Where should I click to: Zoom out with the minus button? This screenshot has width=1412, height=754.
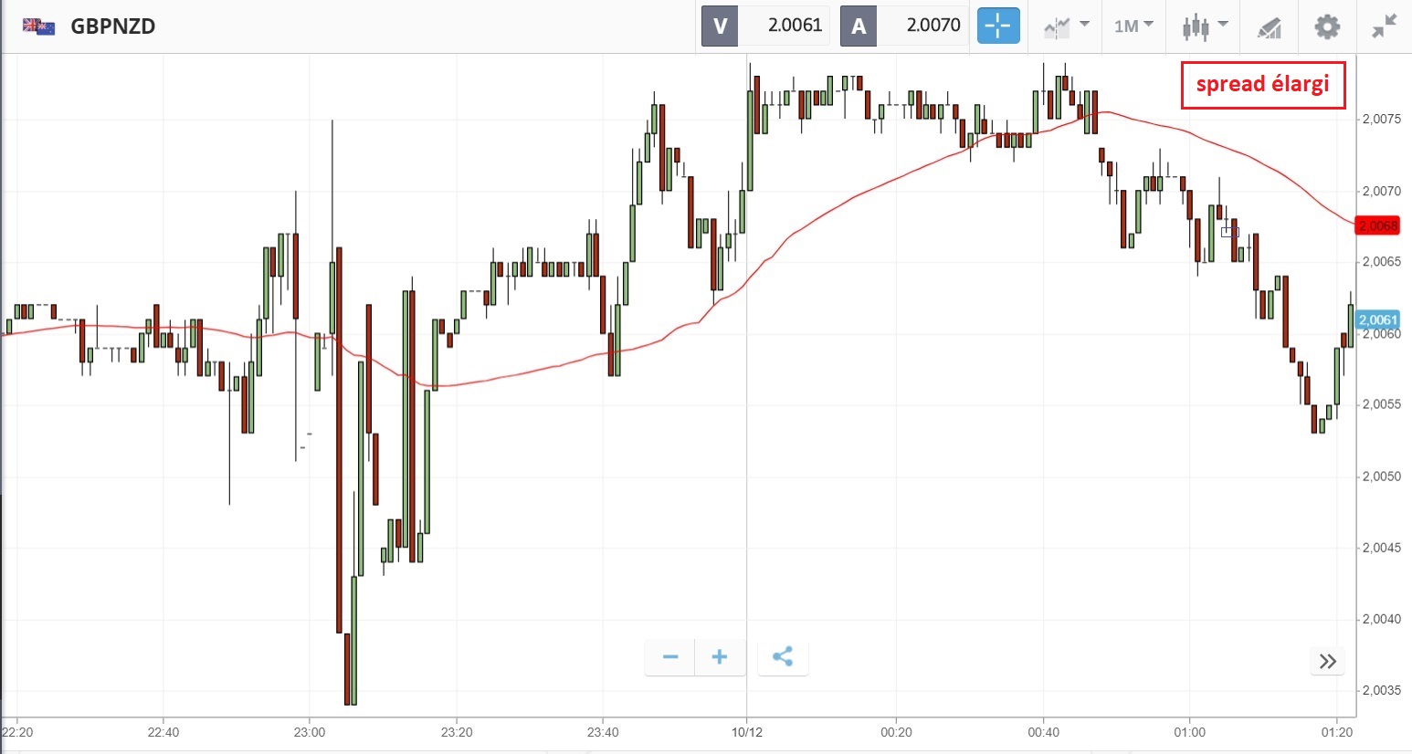coord(669,657)
